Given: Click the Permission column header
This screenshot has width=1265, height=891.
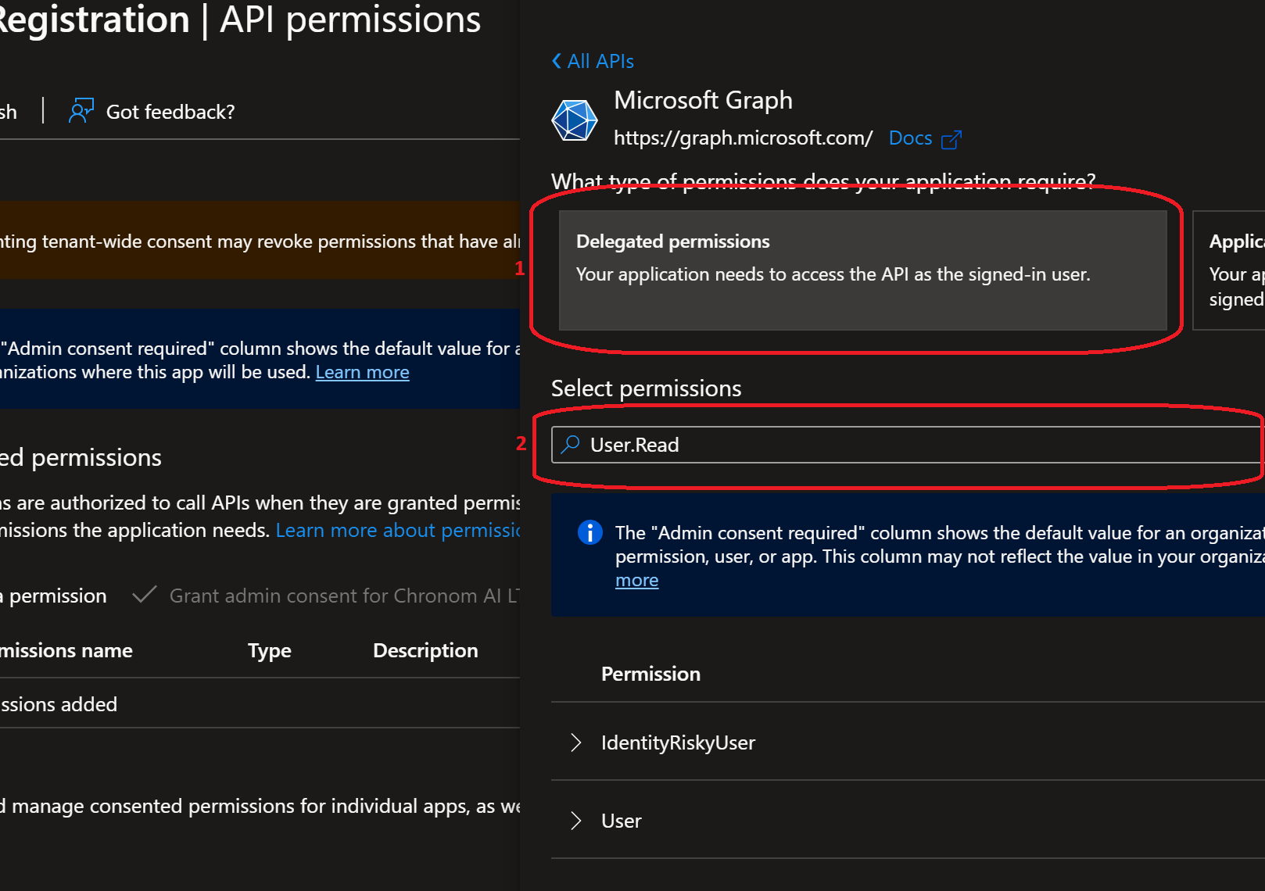Looking at the screenshot, I should coord(650,673).
